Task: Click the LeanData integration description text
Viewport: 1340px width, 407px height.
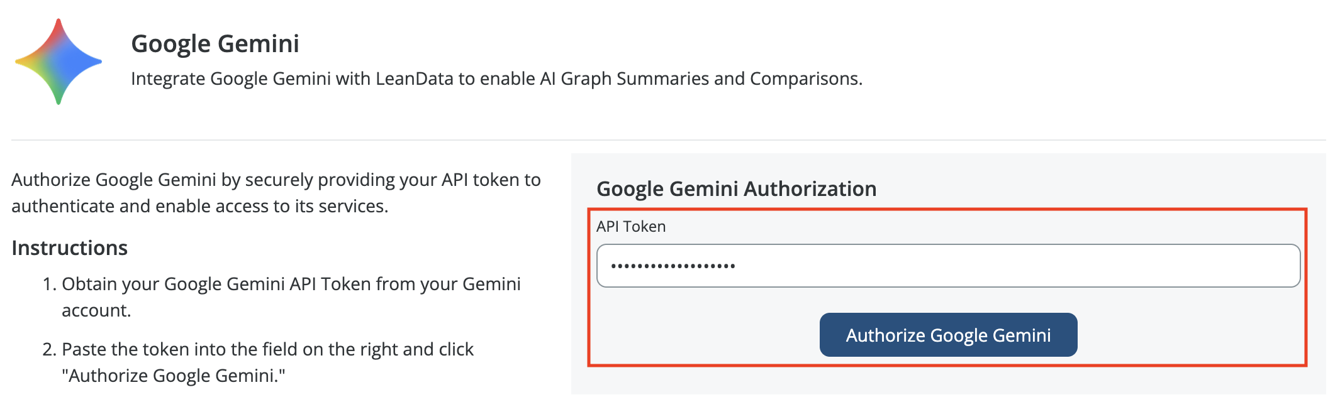Action: [x=496, y=79]
